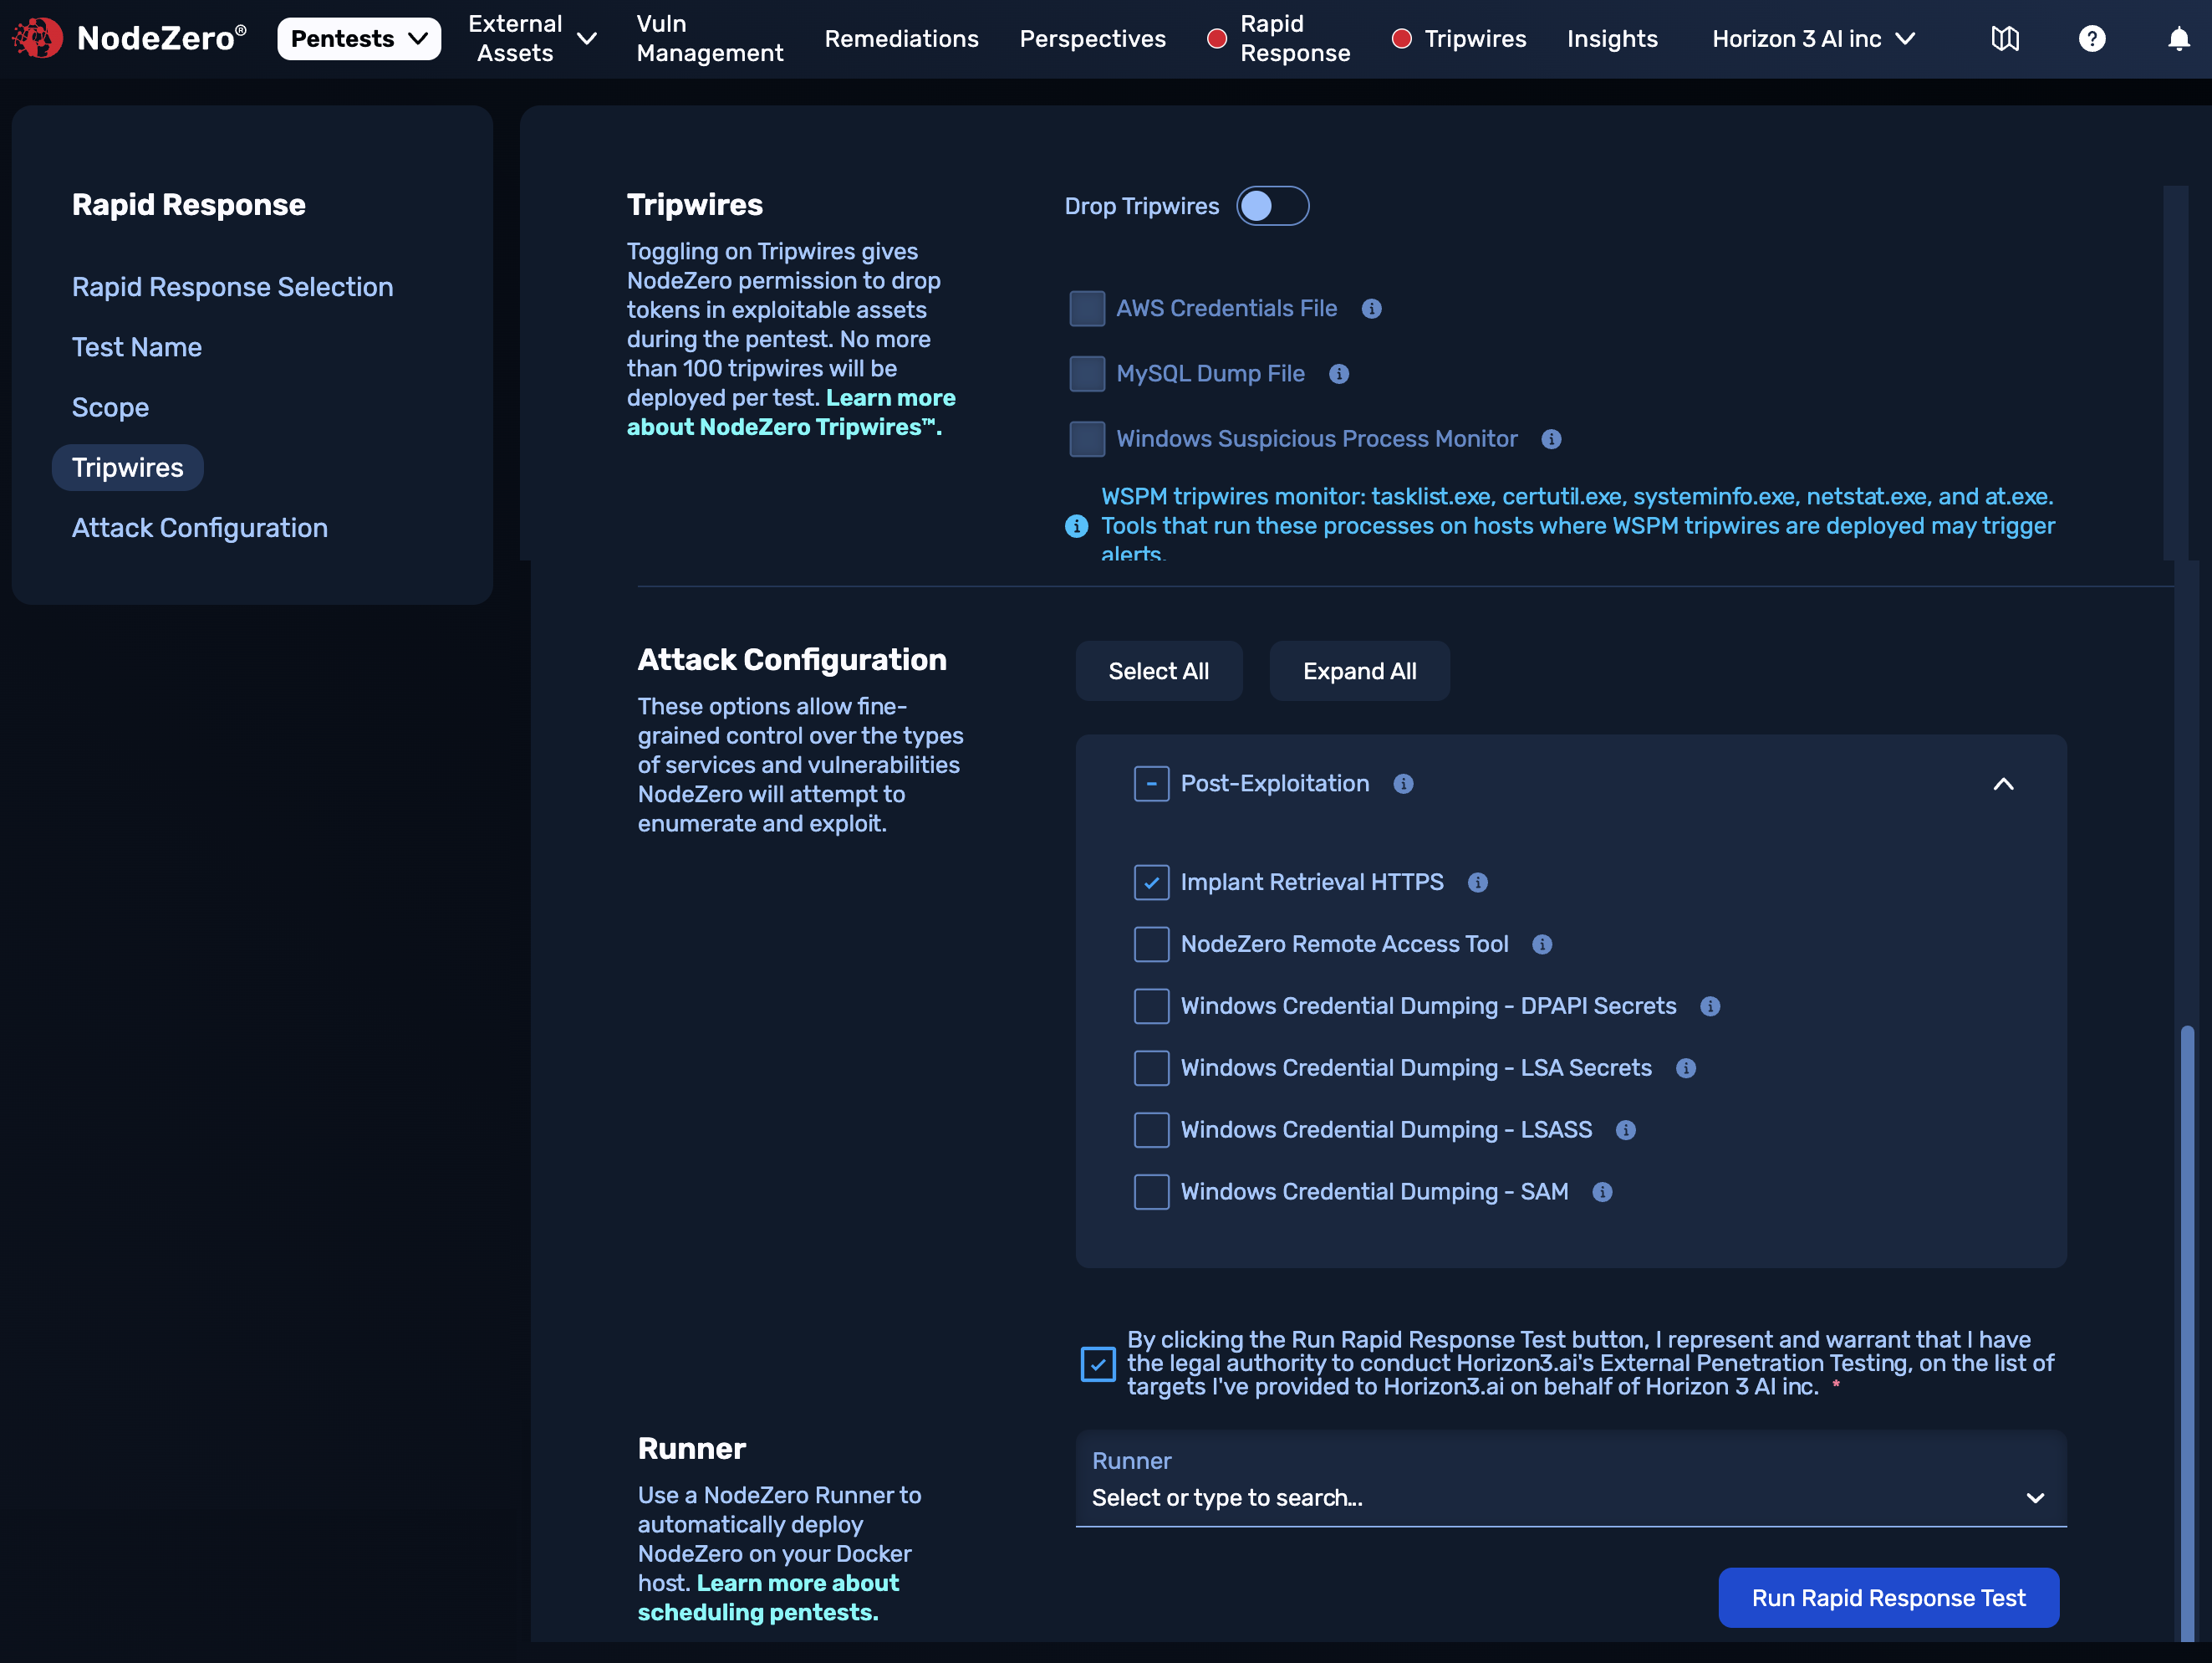Check the AWS Credentials File checkbox
2212x1663 pixels.
coord(1087,310)
